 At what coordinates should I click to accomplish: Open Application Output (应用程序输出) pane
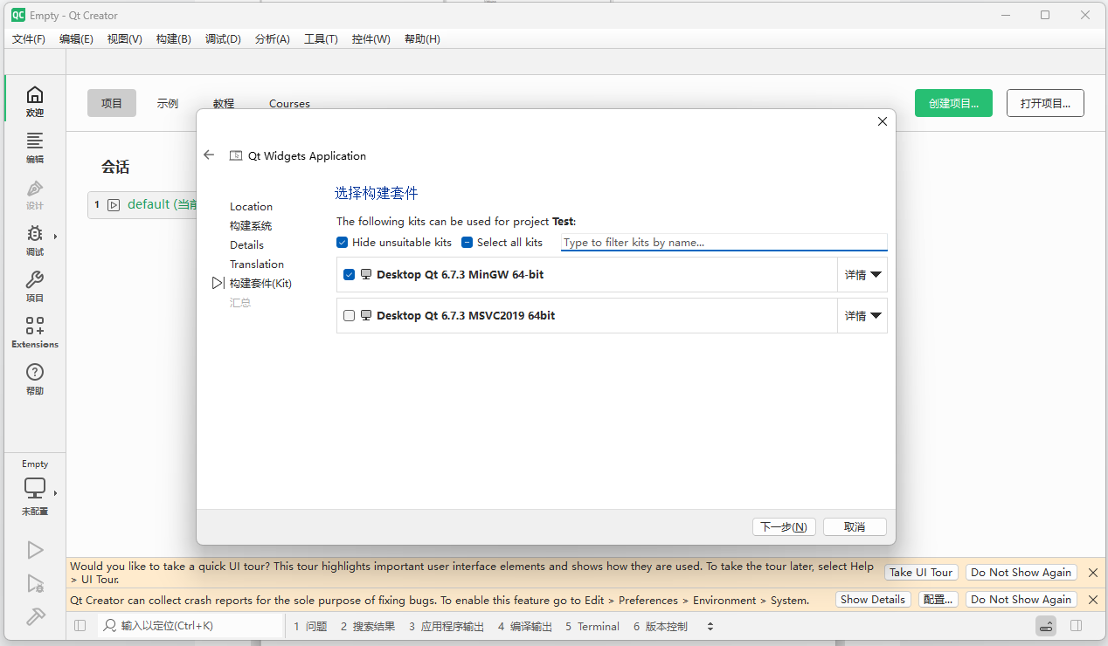pyautogui.click(x=447, y=626)
